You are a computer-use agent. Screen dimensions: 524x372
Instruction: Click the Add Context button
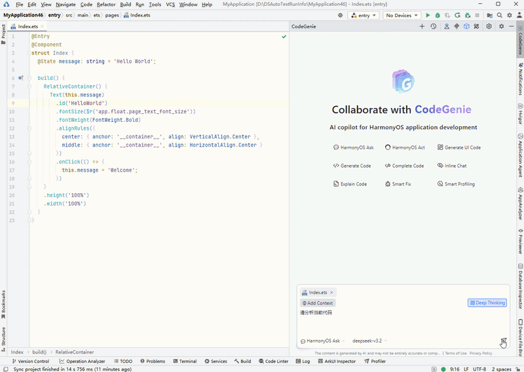[318, 303]
